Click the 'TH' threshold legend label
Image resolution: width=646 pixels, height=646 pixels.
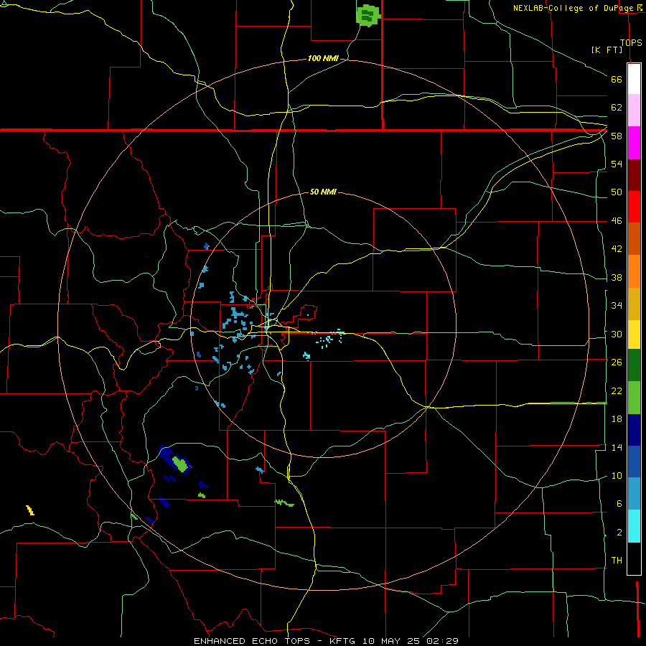click(x=617, y=561)
